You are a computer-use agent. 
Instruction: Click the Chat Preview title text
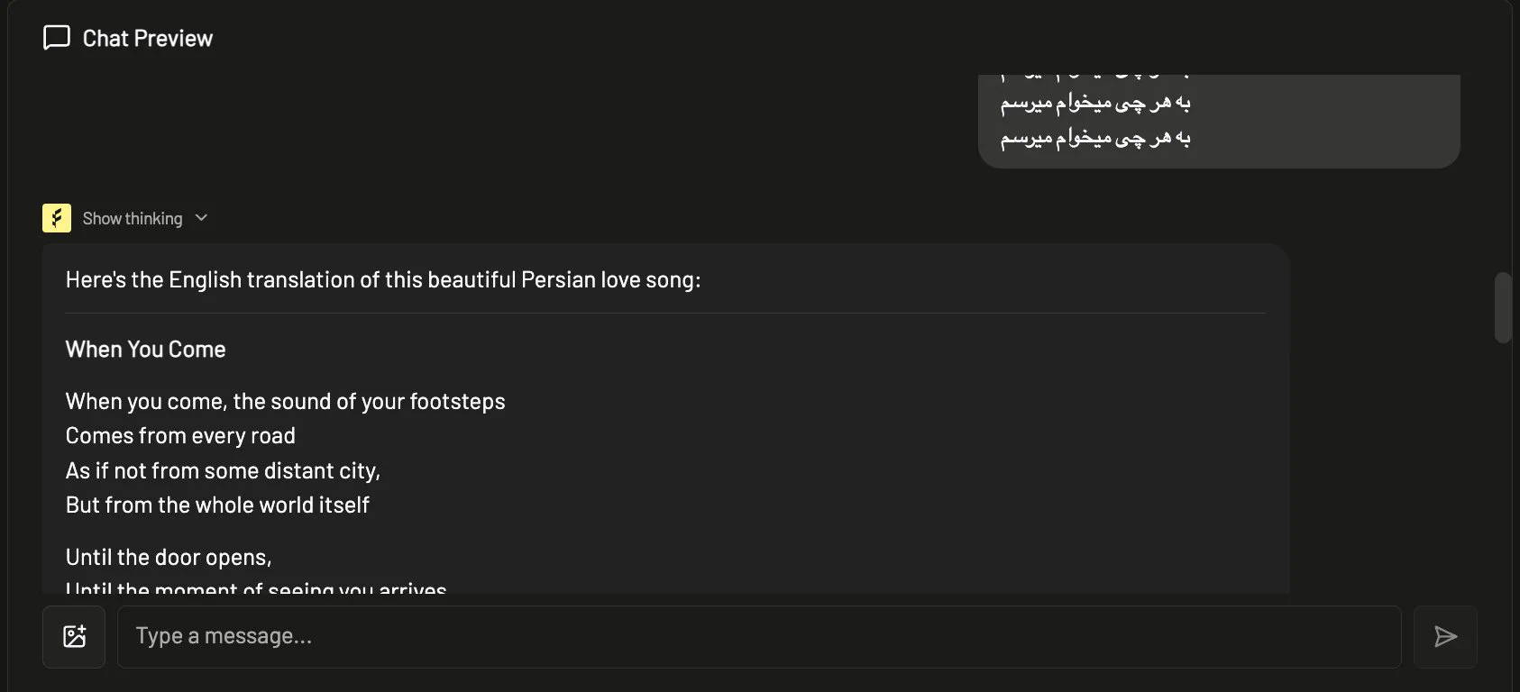[148, 38]
